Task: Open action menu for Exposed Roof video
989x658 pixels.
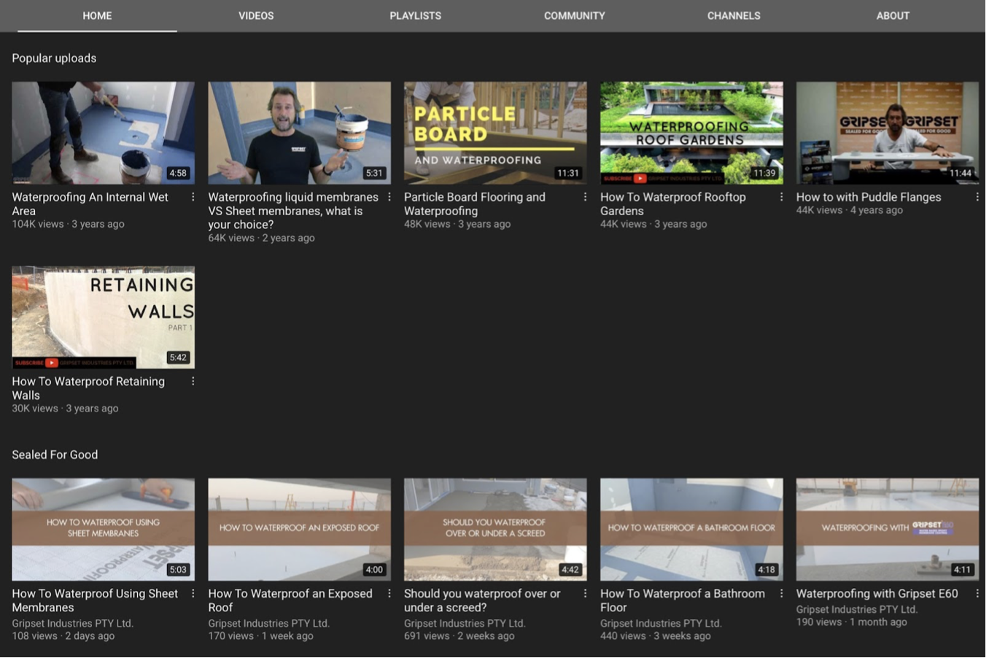Action: click(x=389, y=594)
